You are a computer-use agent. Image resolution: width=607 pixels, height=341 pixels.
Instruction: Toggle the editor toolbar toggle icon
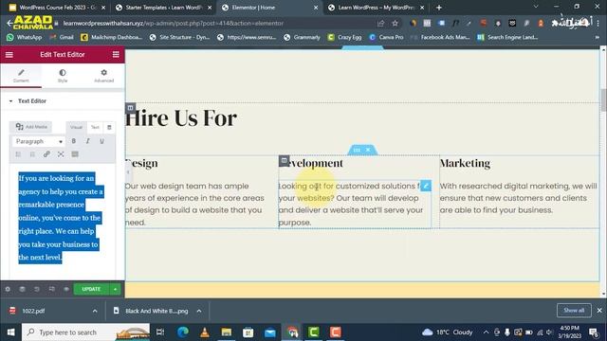pyautogui.click(x=75, y=154)
